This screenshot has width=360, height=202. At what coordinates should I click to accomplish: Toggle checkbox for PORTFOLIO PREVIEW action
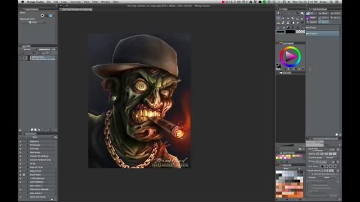click(20, 190)
